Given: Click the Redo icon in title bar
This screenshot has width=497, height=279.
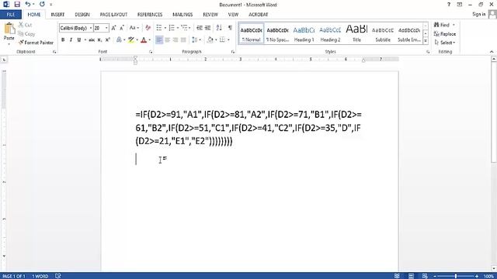Looking at the screenshot, I should [42, 5].
